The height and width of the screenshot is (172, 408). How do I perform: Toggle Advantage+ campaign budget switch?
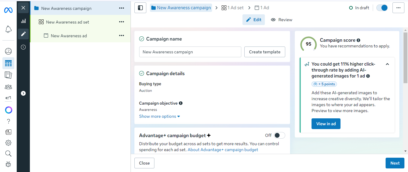pyautogui.click(x=279, y=135)
